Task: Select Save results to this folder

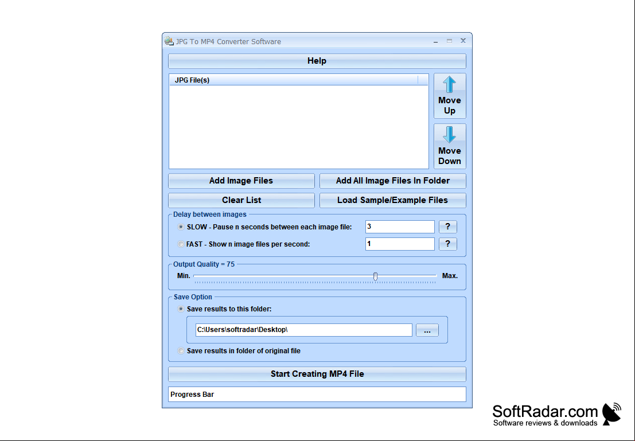Action: 181,309
